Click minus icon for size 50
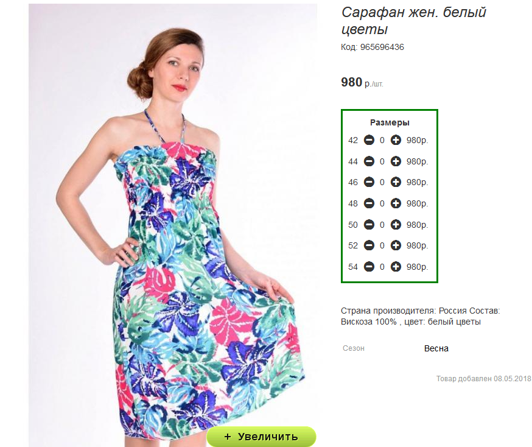 369,224
